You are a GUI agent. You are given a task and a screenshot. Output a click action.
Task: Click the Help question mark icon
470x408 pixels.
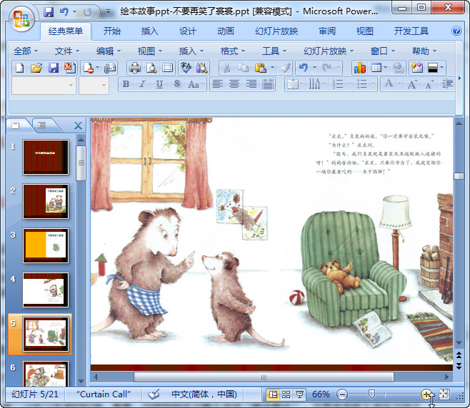(456, 31)
